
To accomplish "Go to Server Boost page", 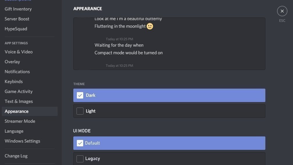I will pos(17,19).
